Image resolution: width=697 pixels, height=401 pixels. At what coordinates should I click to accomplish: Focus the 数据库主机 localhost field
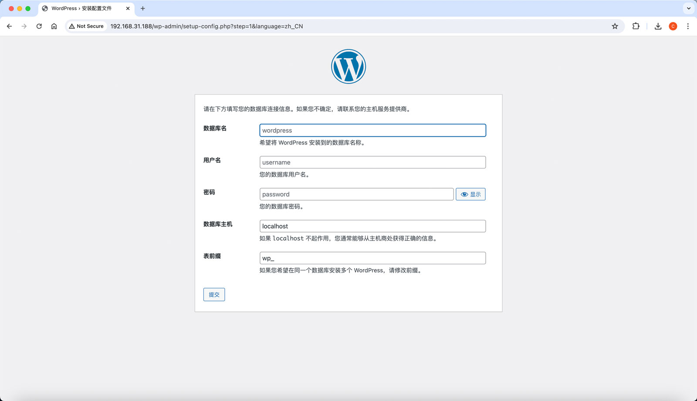coord(372,226)
